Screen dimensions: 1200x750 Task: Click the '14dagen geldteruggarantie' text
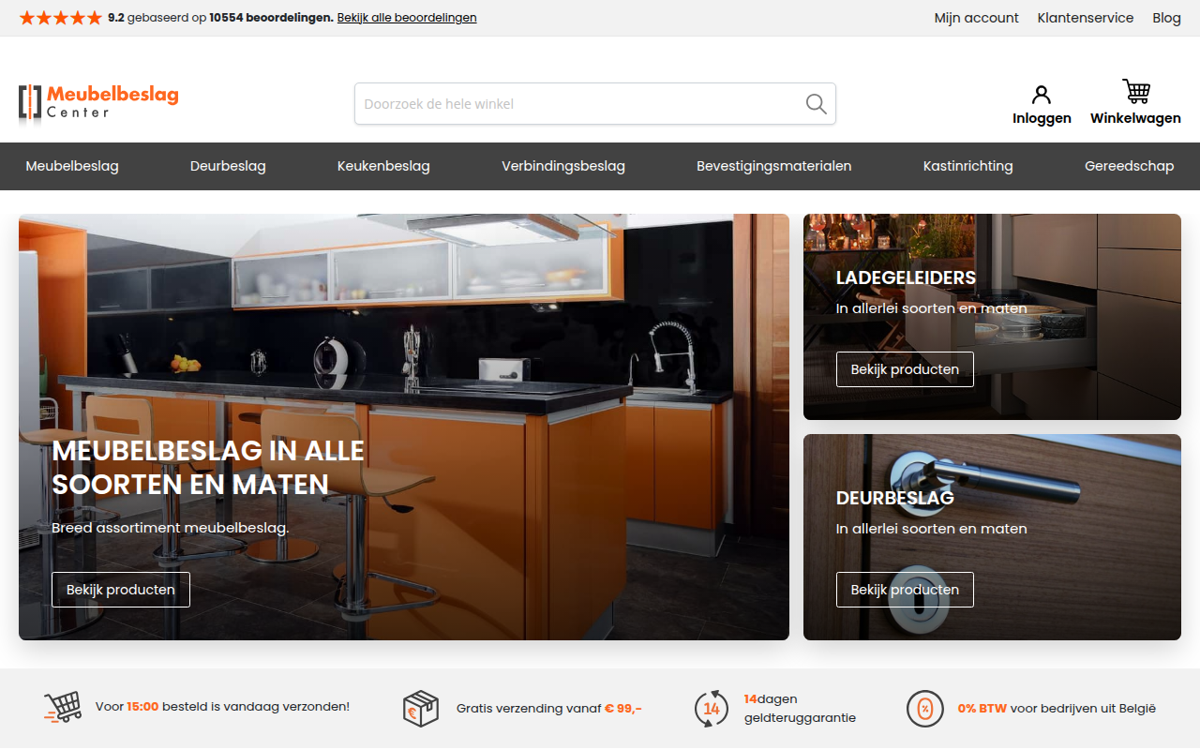pos(801,709)
